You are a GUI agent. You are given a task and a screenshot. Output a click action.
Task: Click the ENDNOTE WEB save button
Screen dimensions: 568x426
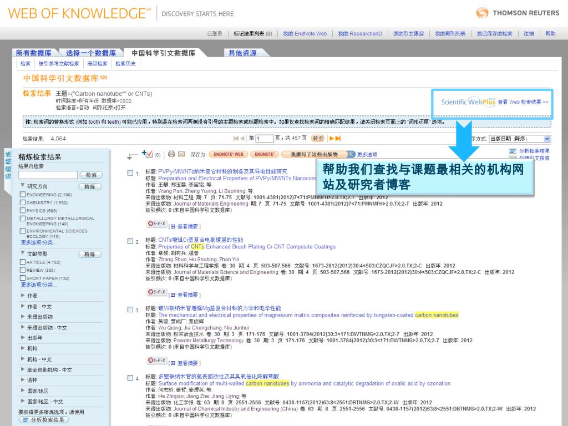[229, 154]
